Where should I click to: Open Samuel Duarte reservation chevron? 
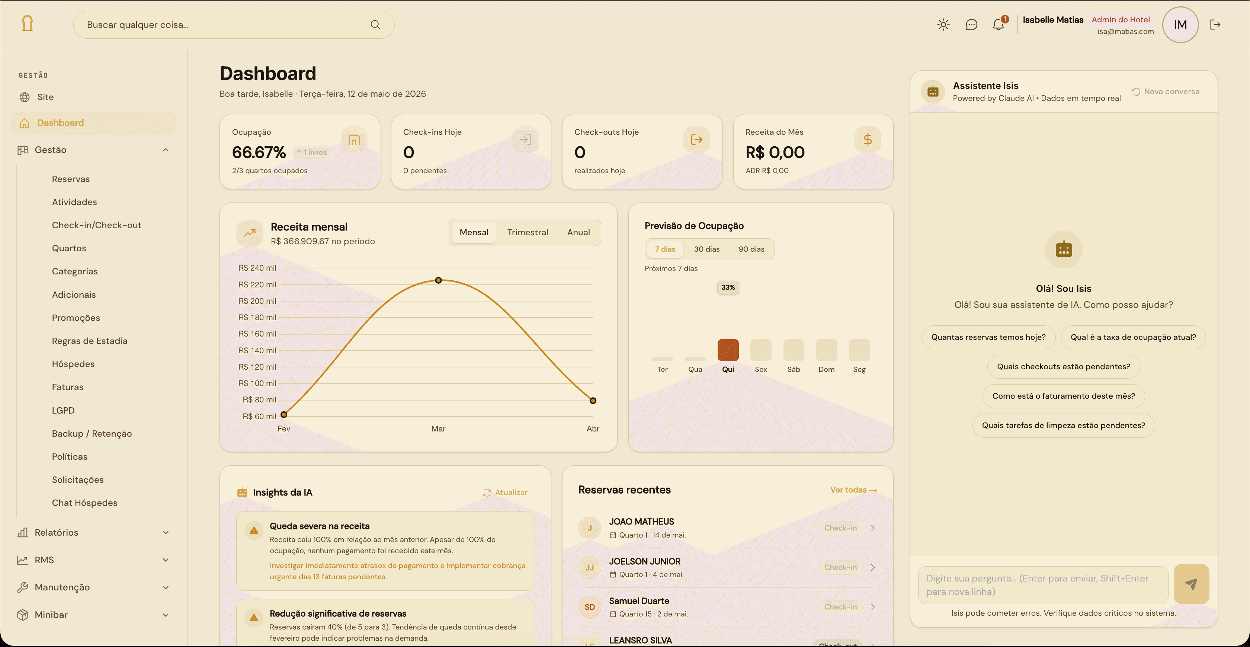pyautogui.click(x=873, y=607)
